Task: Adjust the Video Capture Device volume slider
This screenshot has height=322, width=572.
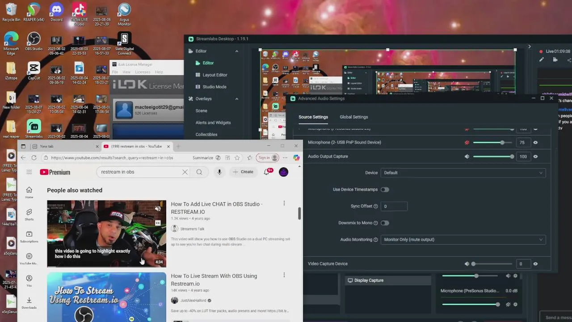Action: (492, 264)
